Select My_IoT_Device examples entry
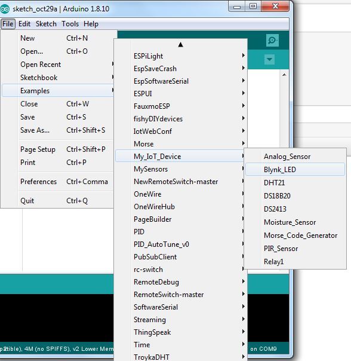351x361 pixels. click(x=180, y=157)
